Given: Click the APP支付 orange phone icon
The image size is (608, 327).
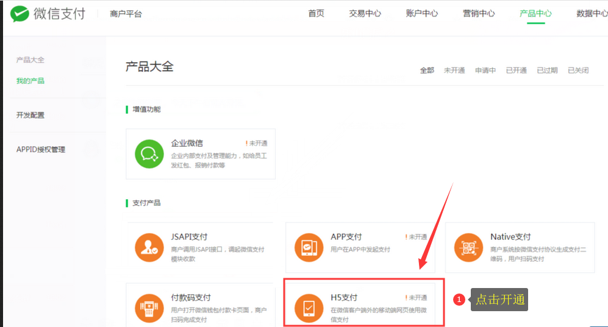Looking at the screenshot, I should (x=309, y=247).
